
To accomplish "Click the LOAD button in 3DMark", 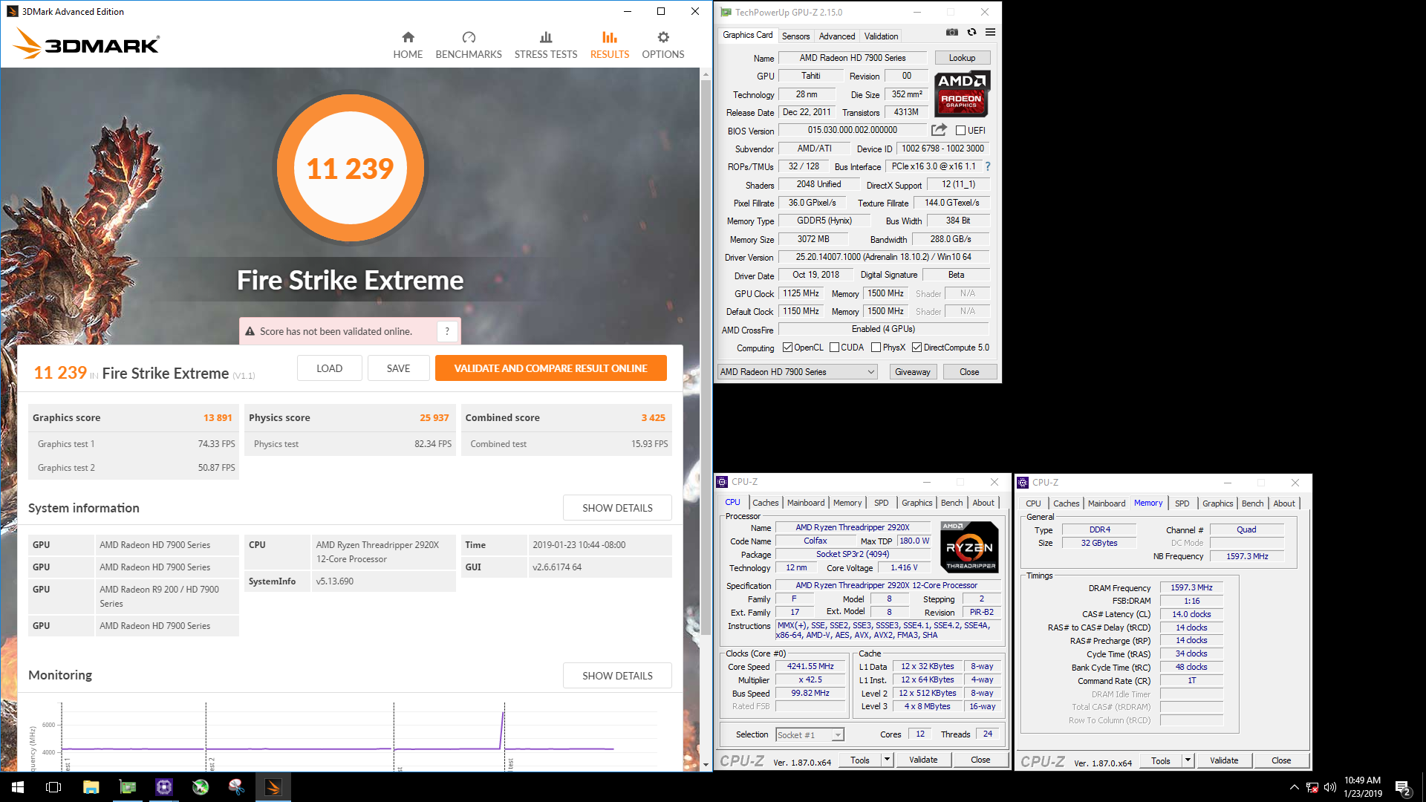I will [x=329, y=368].
